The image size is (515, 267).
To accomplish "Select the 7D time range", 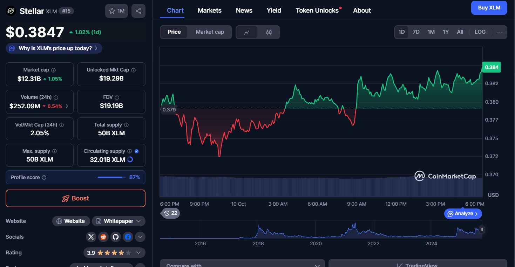I will point(416,32).
